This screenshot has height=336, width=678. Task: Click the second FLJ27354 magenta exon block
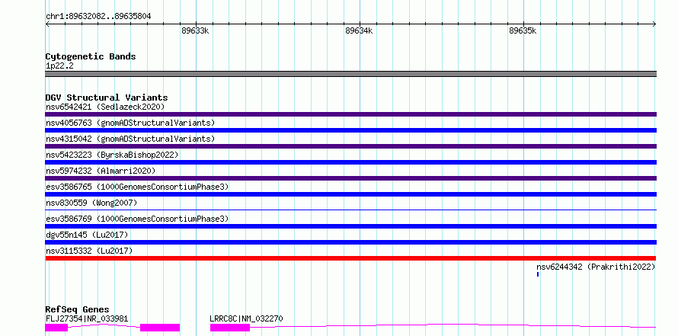[160, 328]
